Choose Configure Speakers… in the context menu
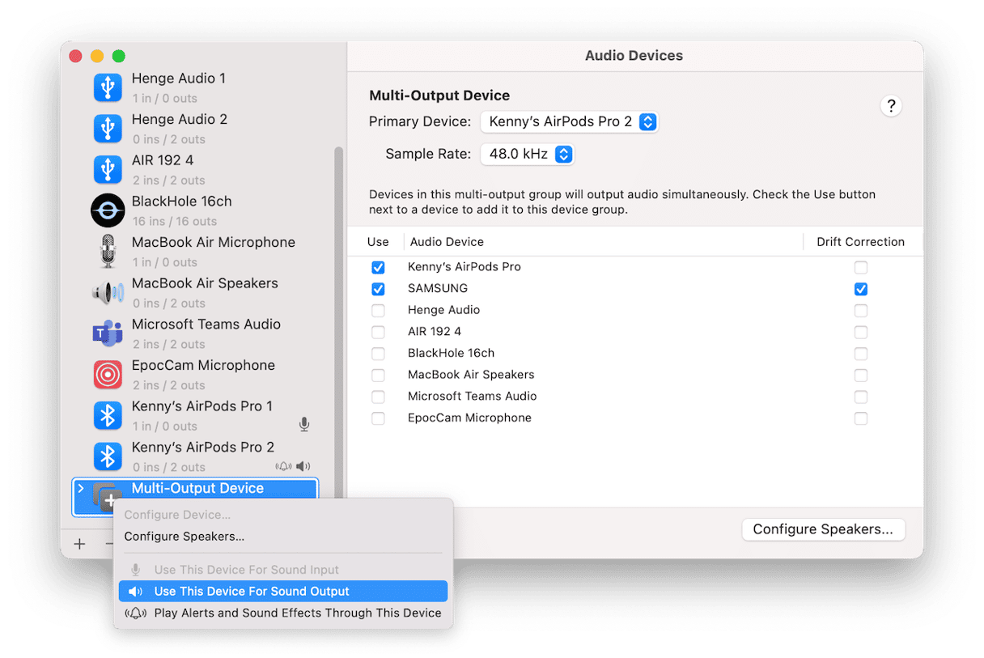 tap(184, 536)
